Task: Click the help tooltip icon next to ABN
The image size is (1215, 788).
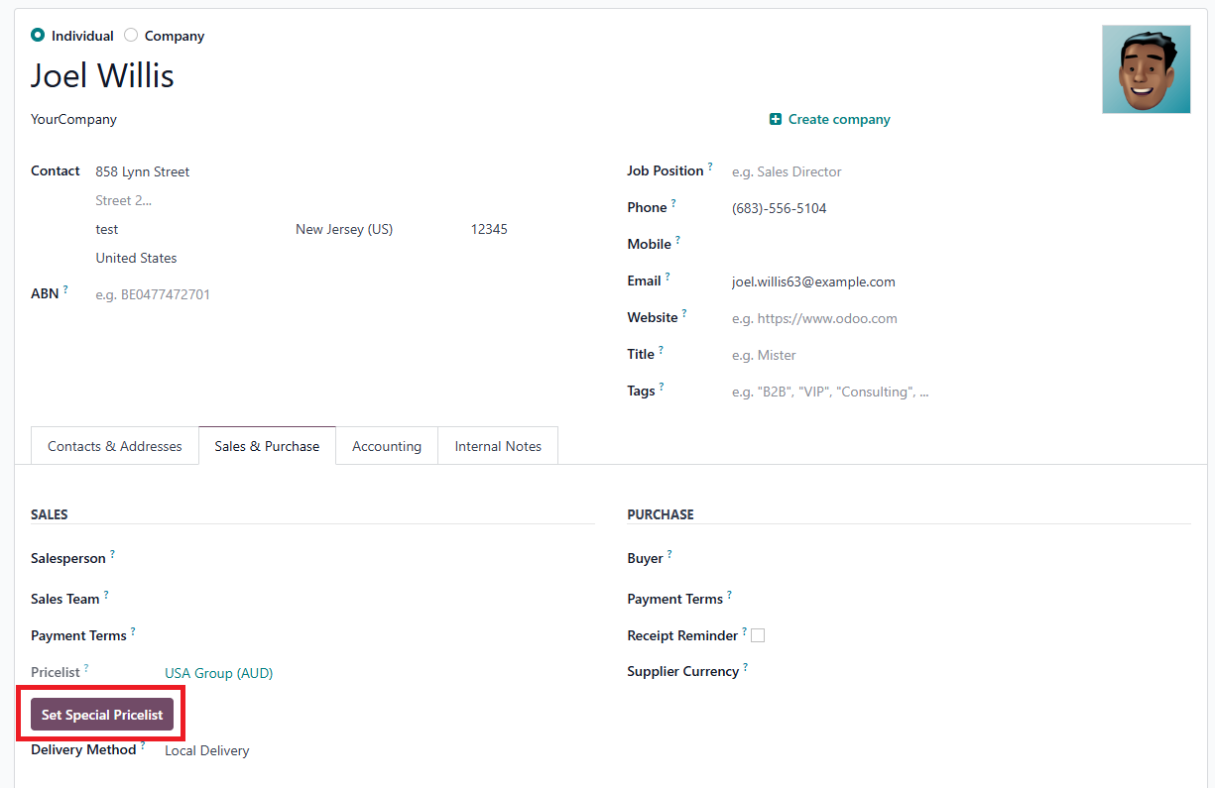Action: pyautogui.click(x=65, y=289)
